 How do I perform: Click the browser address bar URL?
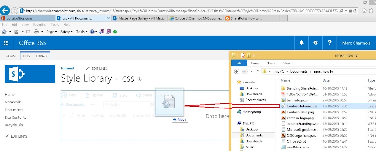coord(182,10)
